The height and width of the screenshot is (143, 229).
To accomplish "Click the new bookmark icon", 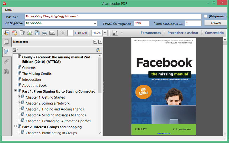I will (98, 50).
